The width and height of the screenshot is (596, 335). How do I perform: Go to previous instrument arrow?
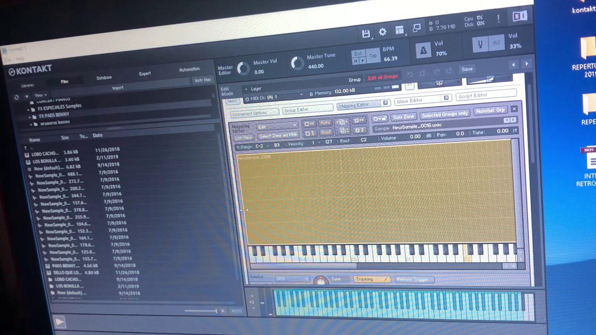(x=513, y=65)
